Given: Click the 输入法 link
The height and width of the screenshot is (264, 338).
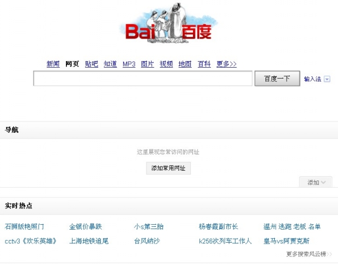Looking at the screenshot, I should click(312, 79).
